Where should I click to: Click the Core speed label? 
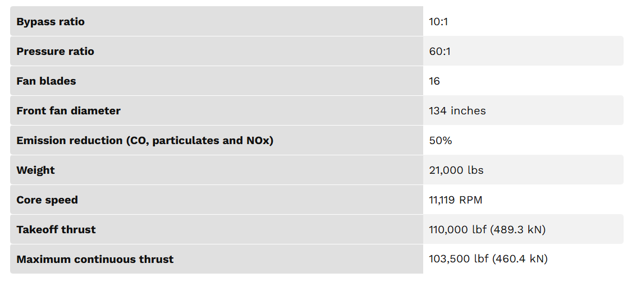[x=47, y=200]
